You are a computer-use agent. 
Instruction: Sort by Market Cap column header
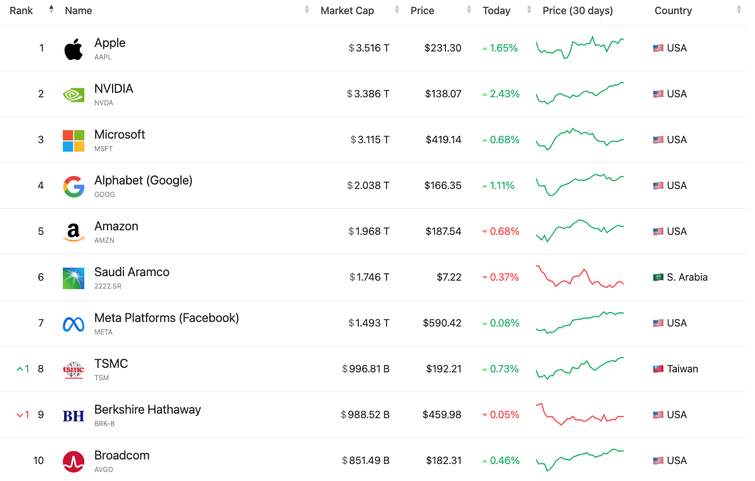coord(347,11)
